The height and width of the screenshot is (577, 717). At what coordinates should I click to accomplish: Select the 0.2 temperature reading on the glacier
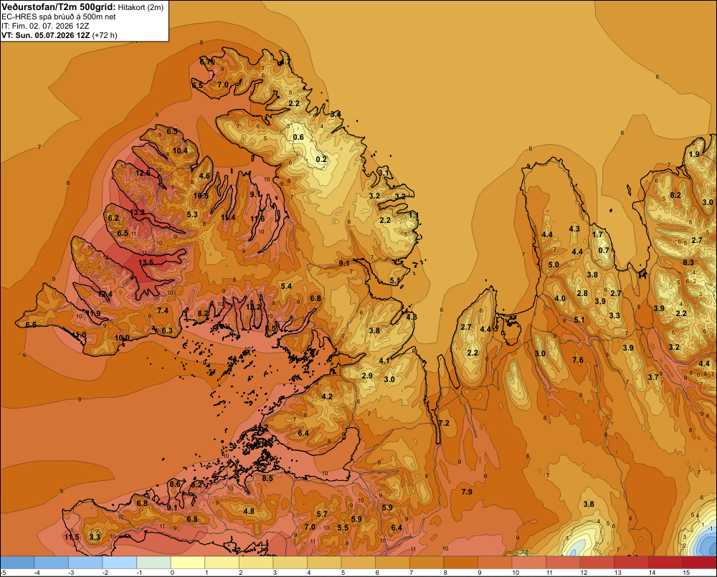pyautogui.click(x=321, y=159)
